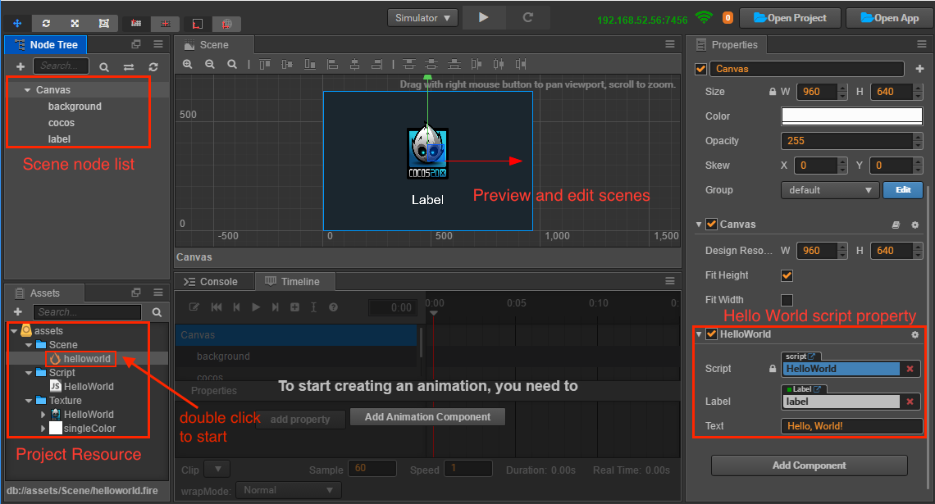Collapse the assets root folder

coord(14,330)
